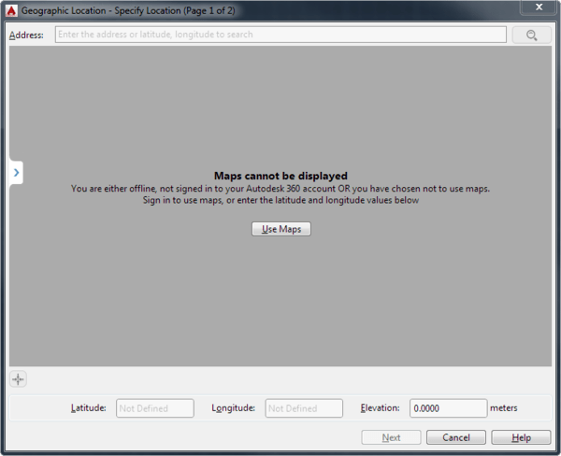This screenshot has height=456, width=561.
Task: Click the 'Maps cannot be displayed' heading
Action: point(280,176)
